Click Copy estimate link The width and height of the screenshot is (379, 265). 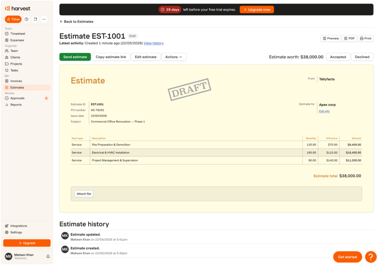click(x=111, y=57)
